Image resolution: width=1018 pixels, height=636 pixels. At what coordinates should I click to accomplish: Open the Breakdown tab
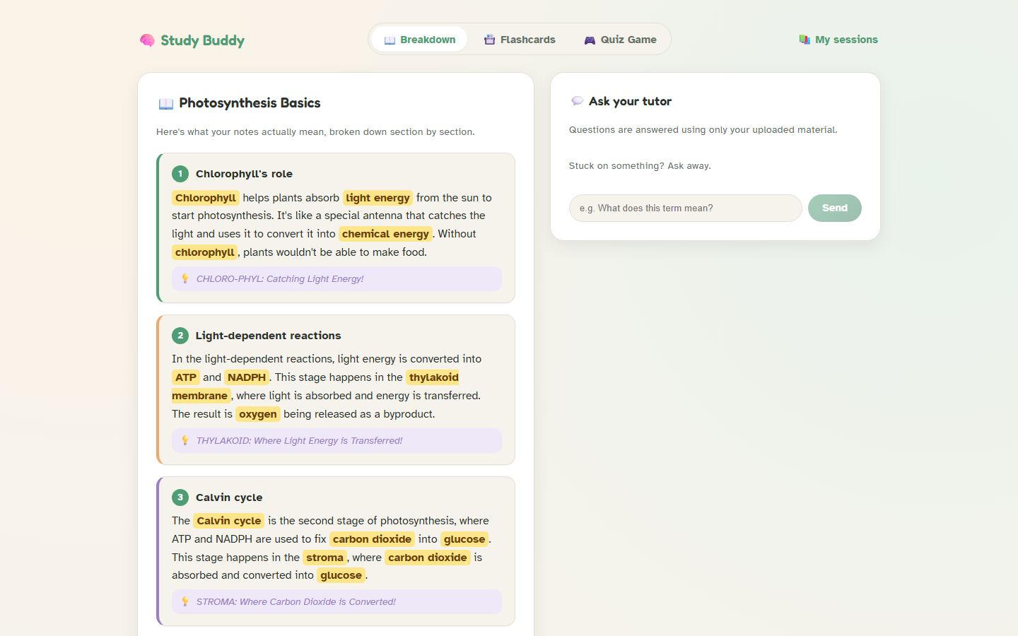pos(420,40)
